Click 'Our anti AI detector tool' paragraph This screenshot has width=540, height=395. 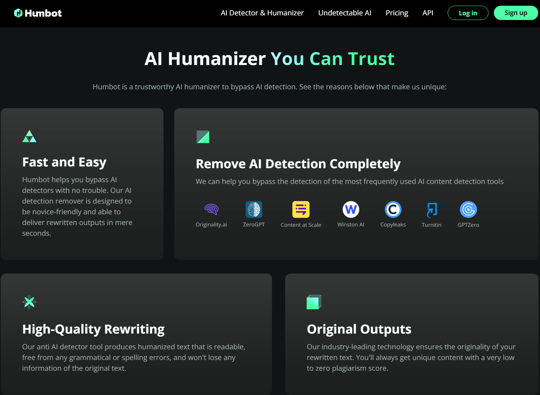coord(133,357)
